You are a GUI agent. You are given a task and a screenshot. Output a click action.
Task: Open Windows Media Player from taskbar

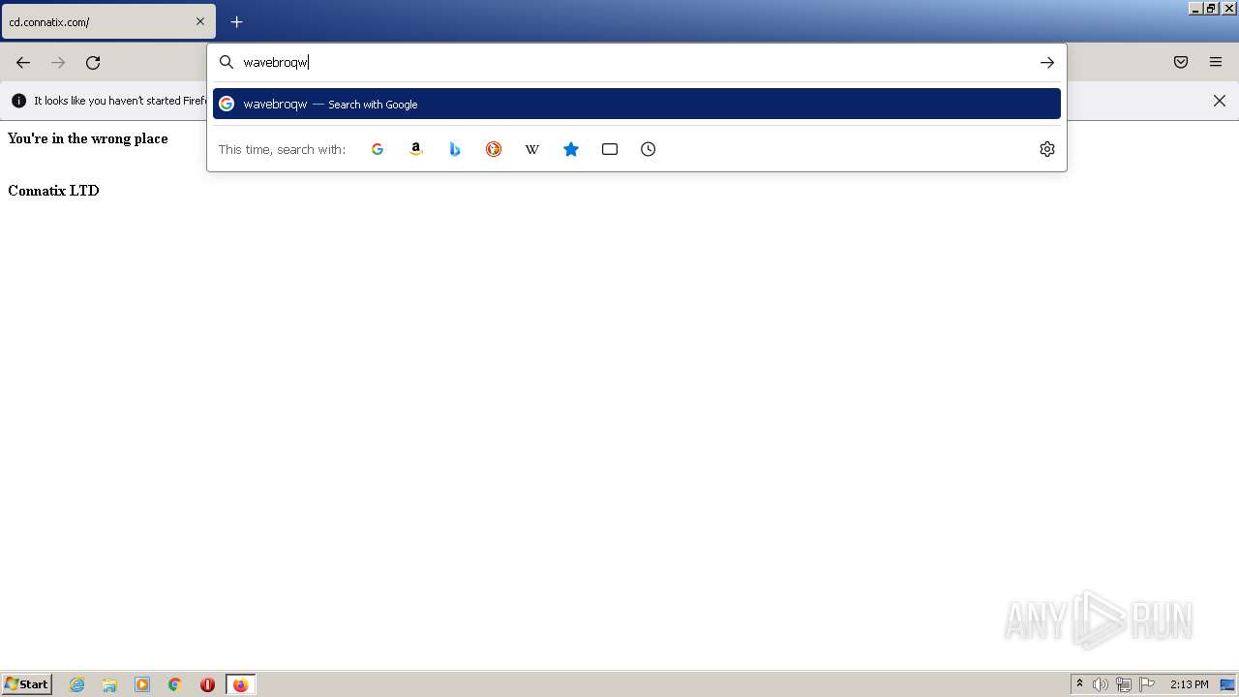point(142,684)
